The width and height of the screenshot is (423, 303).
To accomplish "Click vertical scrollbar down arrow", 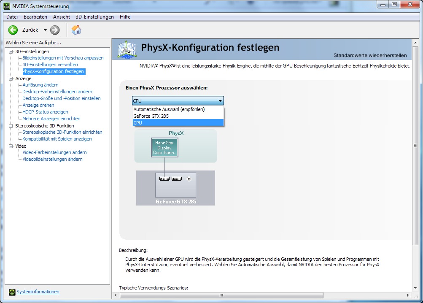I will 415,288.
